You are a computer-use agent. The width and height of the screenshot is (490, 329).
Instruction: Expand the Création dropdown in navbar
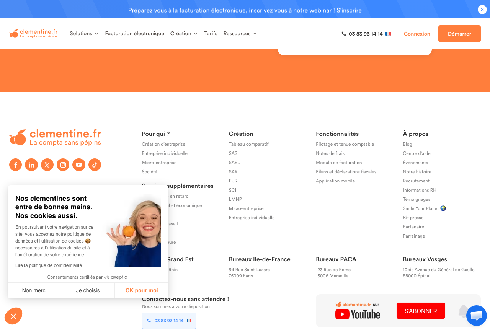point(184,34)
